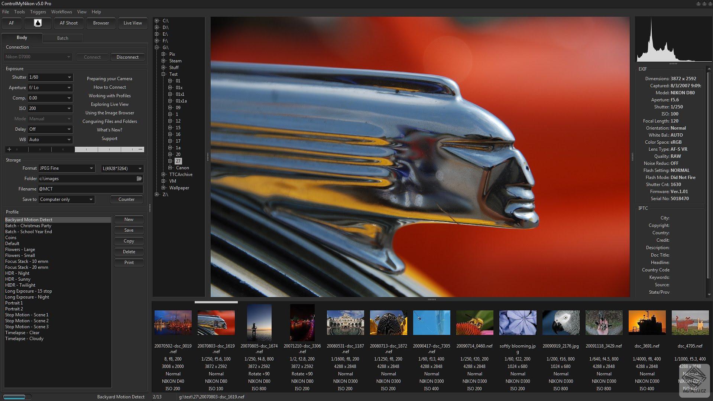Collapse the G:\ drive node
Screen dimensions: 713x401
(157, 48)
